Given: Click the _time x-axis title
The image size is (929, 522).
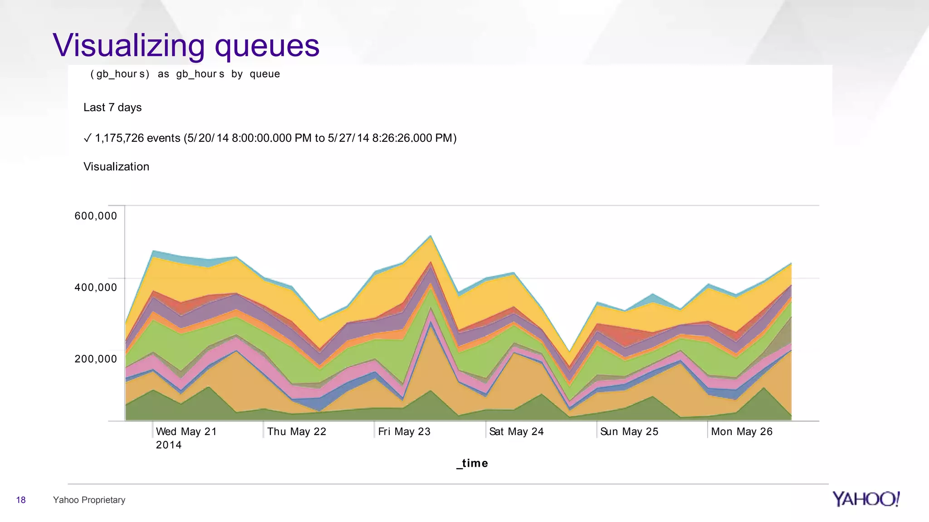Looking at the screenshot, I should [x=472, y=463].
